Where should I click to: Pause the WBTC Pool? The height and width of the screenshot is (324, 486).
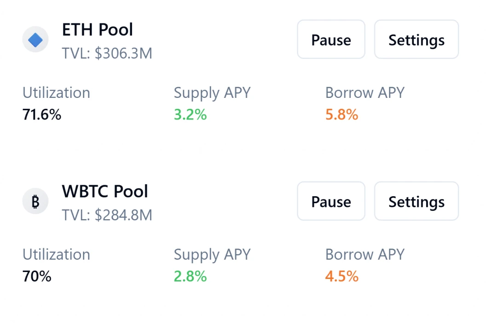(x=331, y=201)
